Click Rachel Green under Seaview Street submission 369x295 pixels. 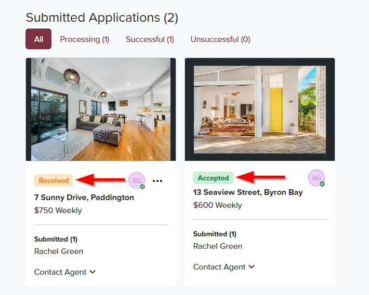[218, 246]
